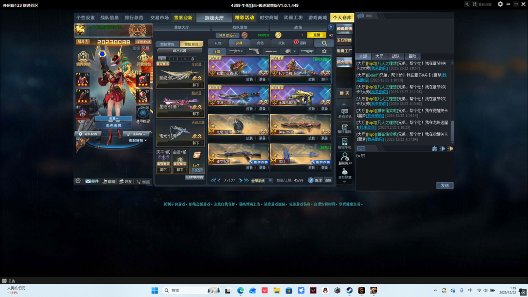Viewport: 528px width, 297px height.
Task: Select the 战队 chat channel tab
Action: 396,56
